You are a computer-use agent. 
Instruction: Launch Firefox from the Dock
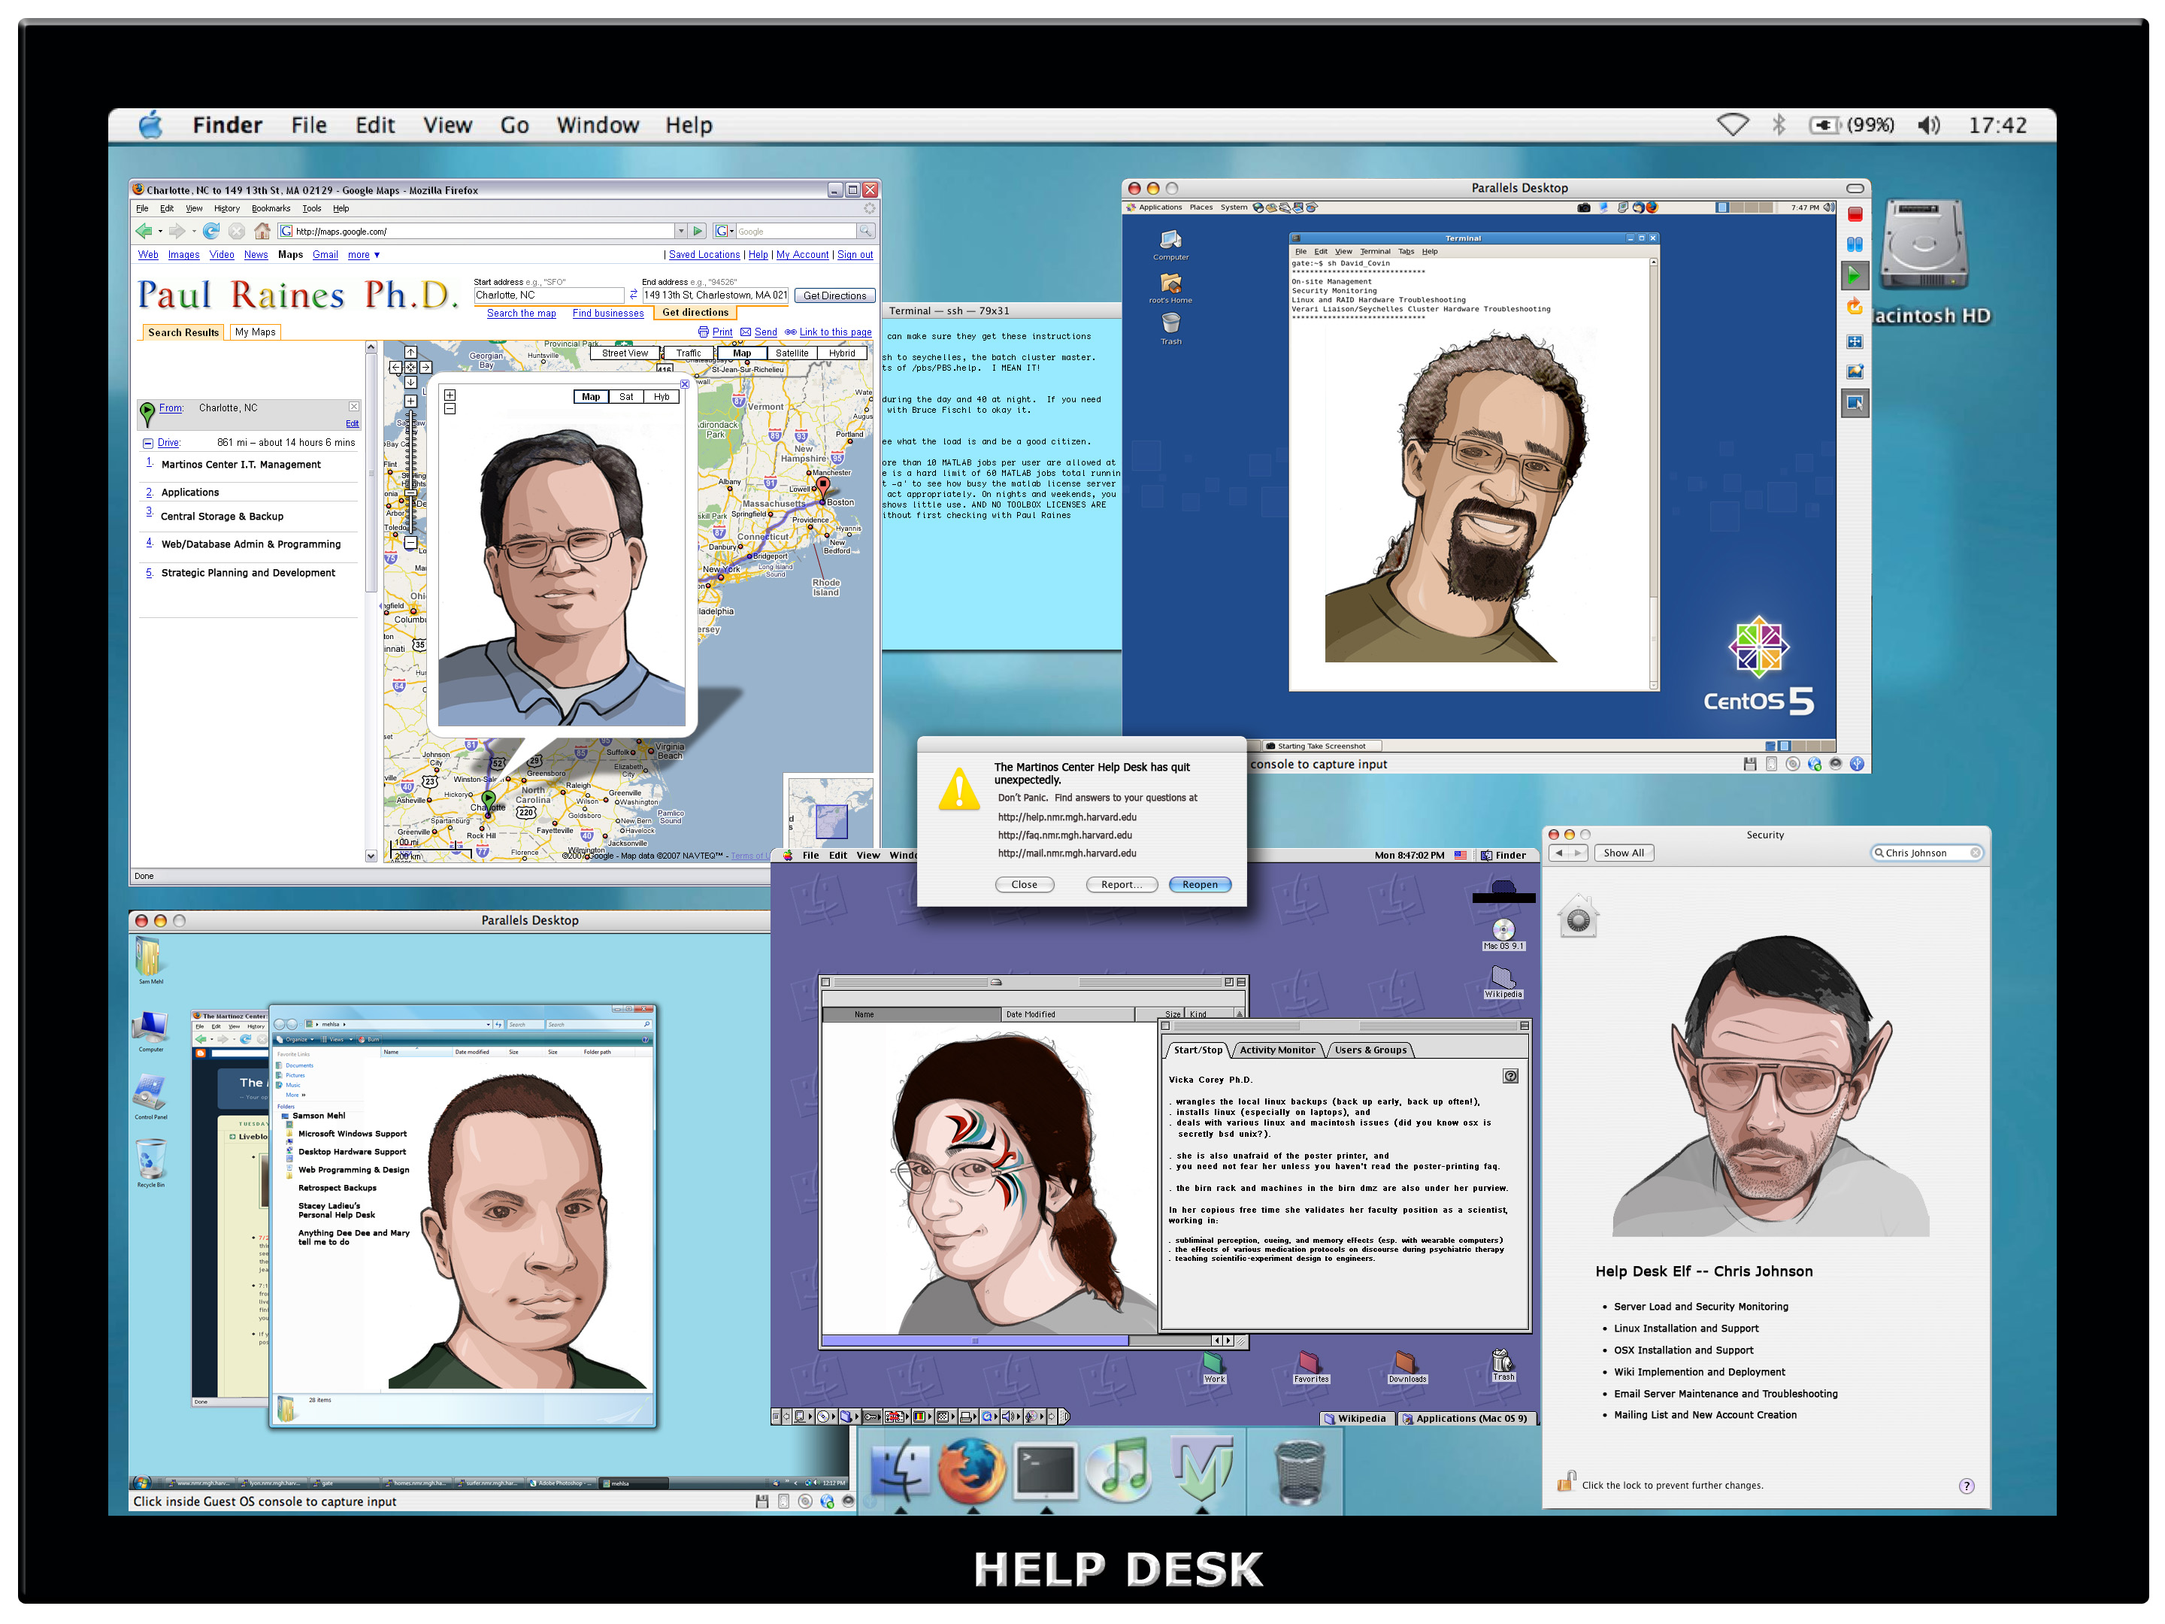[971, 1471]
